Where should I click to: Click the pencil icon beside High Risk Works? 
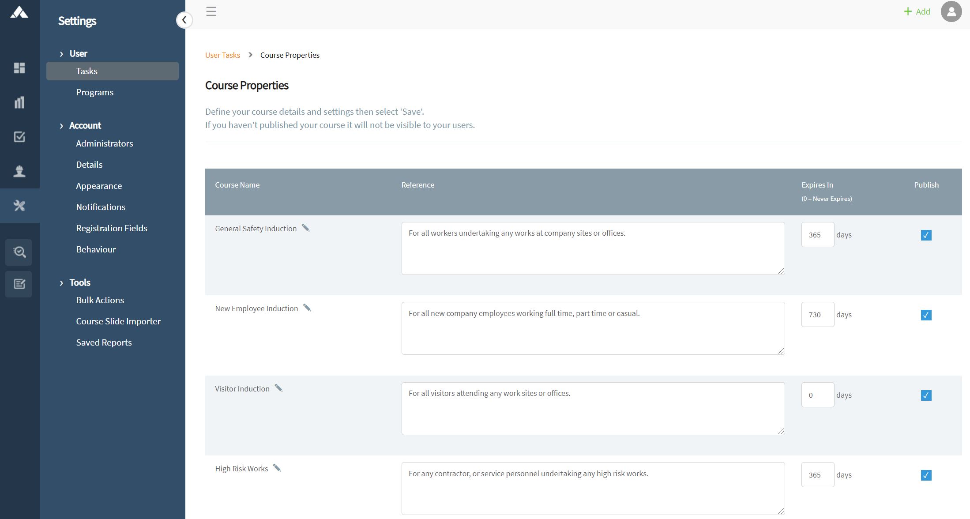point(277,468)
